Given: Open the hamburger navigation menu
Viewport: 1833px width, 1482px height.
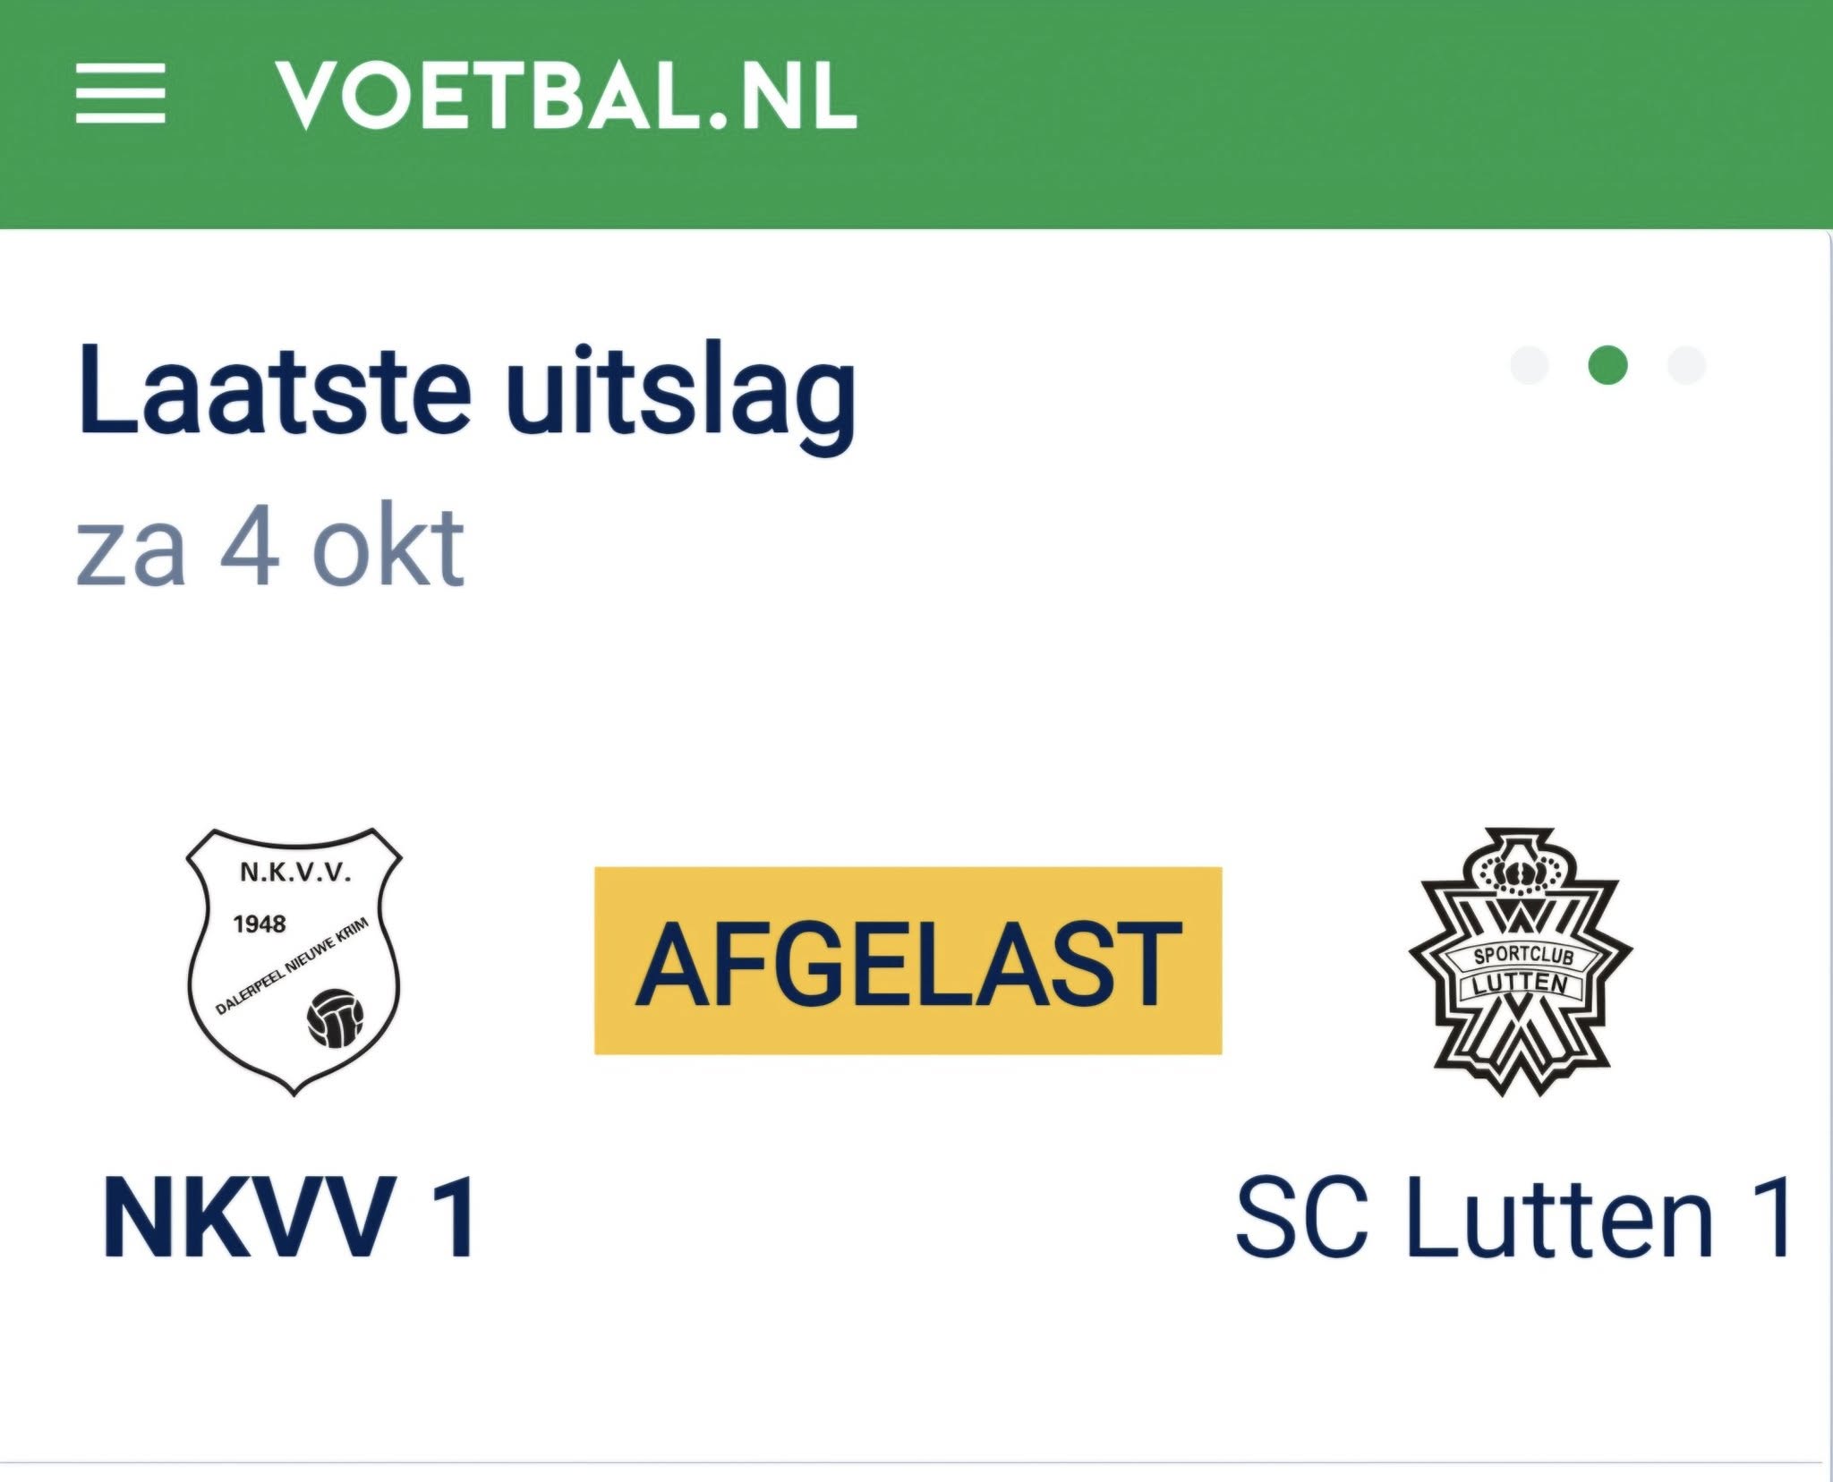Looking at the screenshot, I should [121, 93].
